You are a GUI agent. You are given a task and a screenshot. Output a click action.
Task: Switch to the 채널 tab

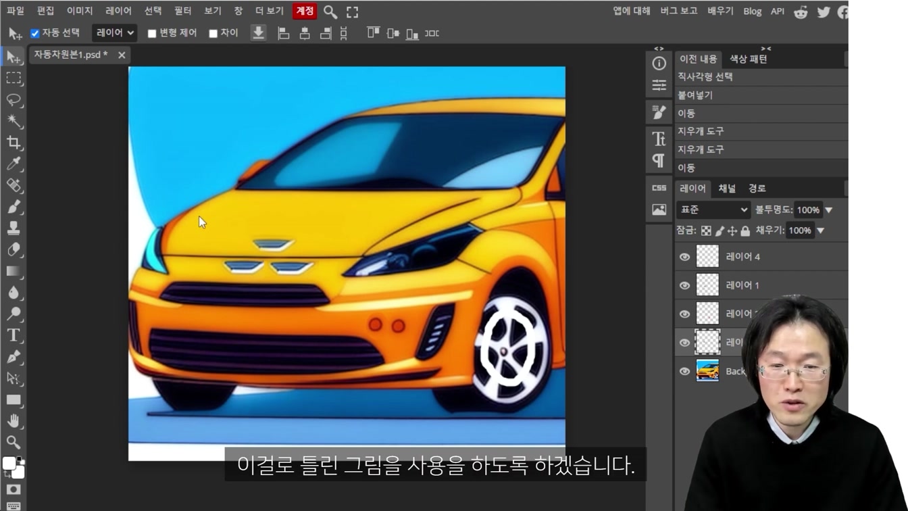727,189
